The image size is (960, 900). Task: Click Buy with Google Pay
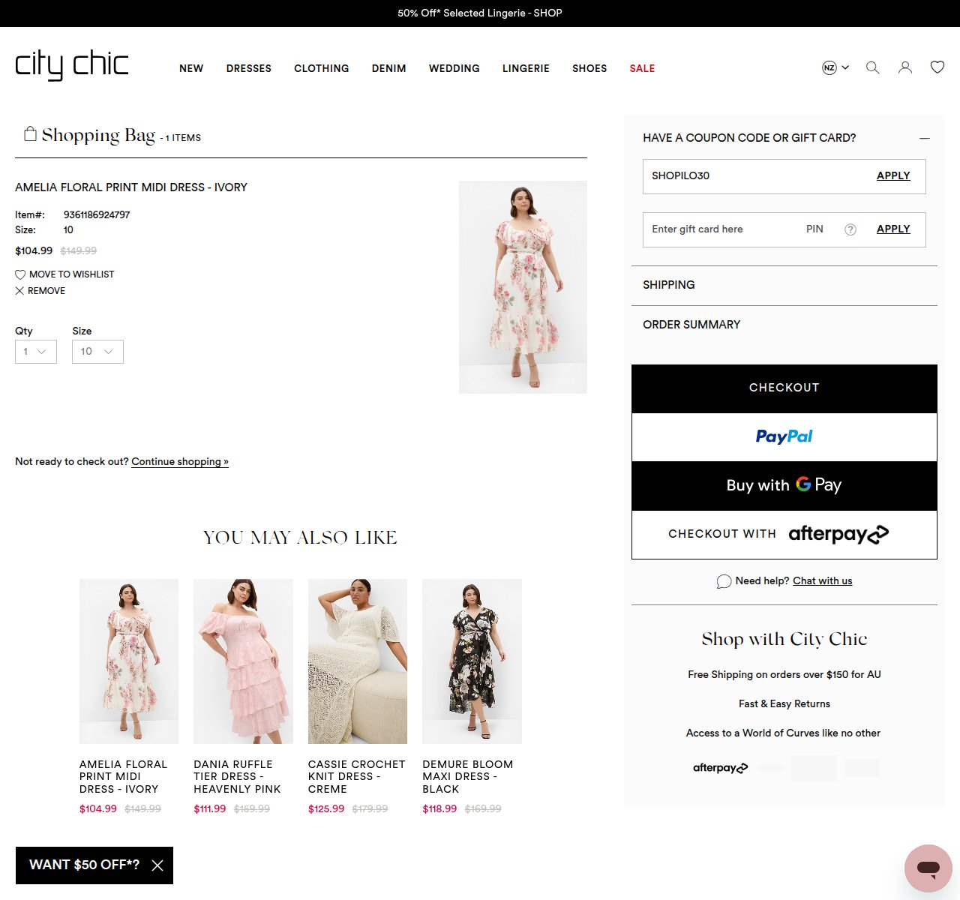784,486
